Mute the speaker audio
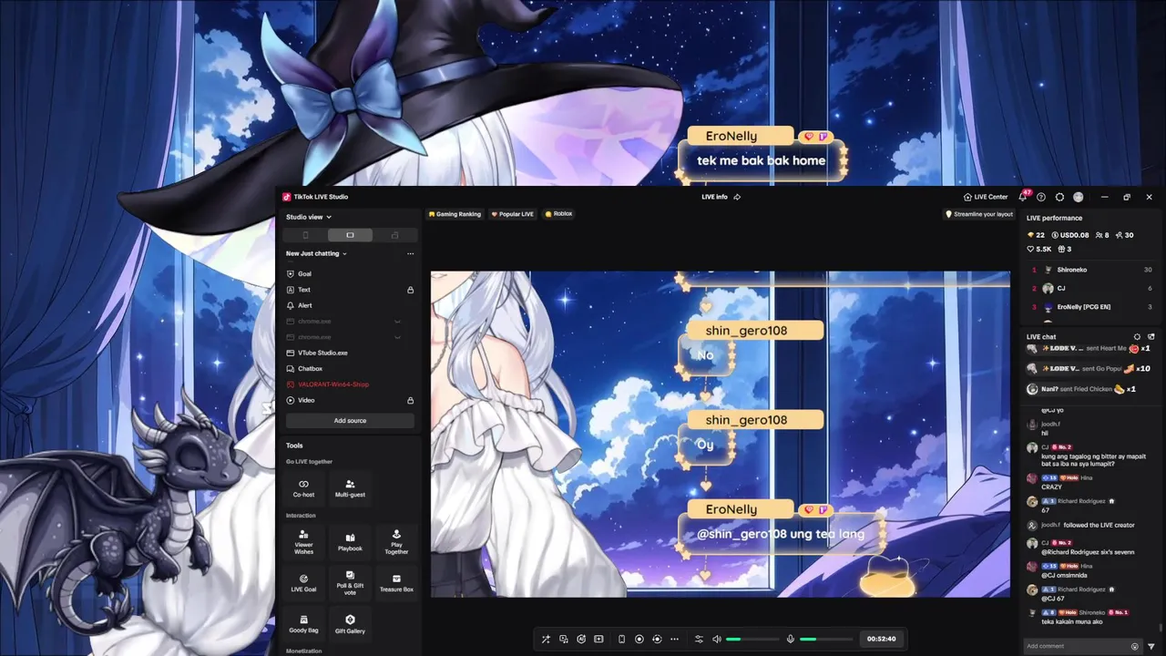Viewport: 1166px width, 656px height. [x=717, y=639]
